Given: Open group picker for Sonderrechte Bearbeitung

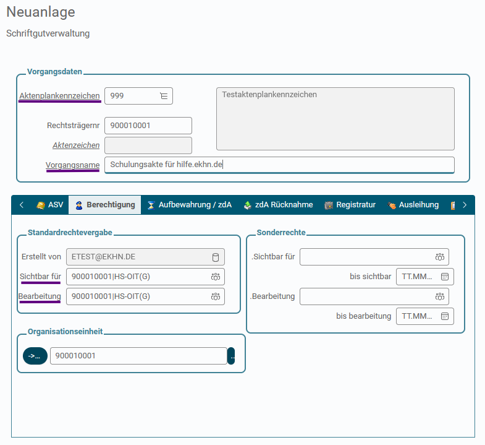Looking at the screenshot, I should [x=440, y=296].
